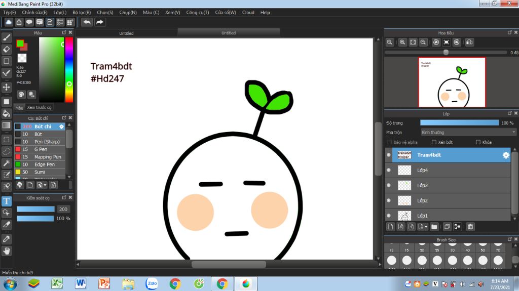This screenshot has height=291, width=519.
Task: Flip the canvas view in Navigator
Action: coord(469,42)
